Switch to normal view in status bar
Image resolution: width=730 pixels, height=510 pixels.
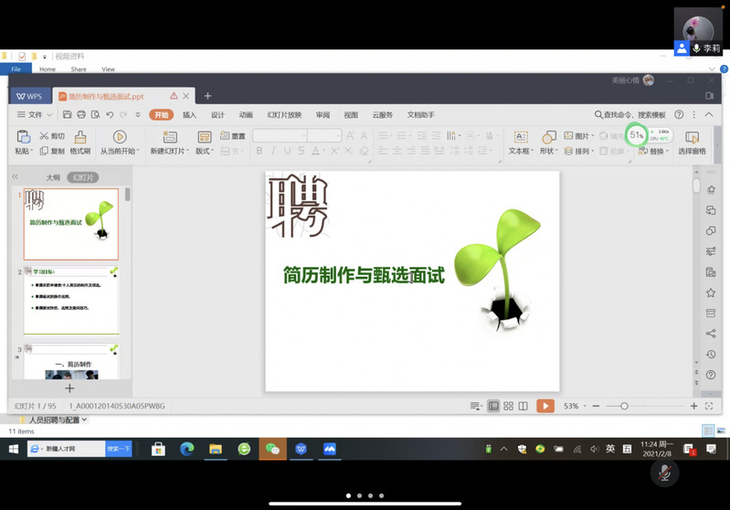pos(493,406)
